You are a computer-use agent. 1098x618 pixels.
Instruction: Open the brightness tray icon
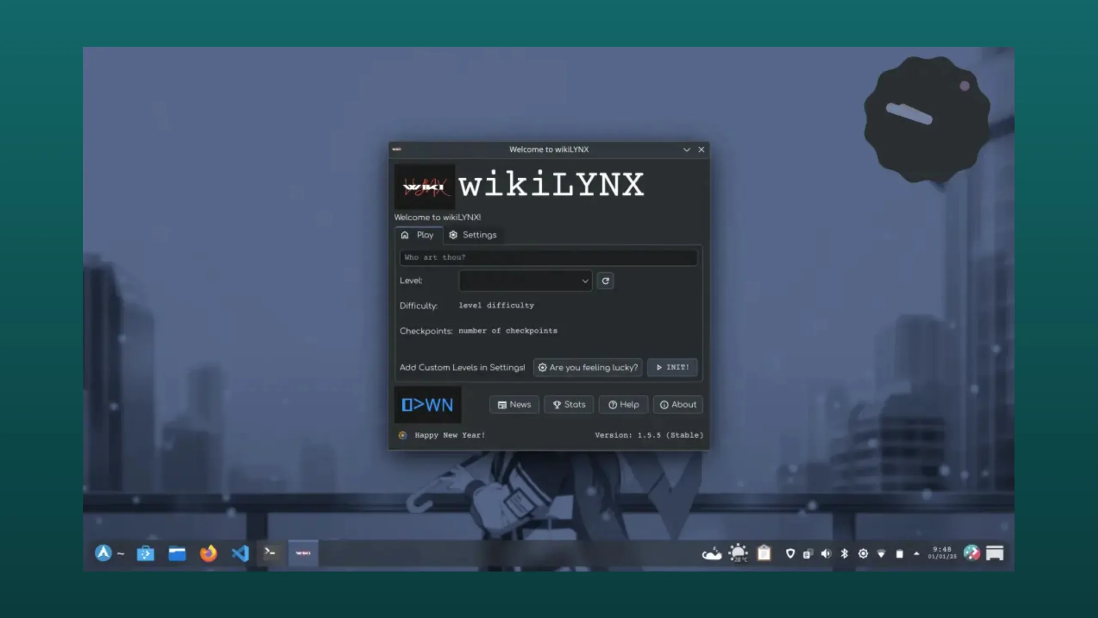click(x=863, y=554)
